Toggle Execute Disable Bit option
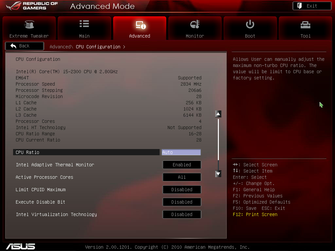This screenshot has width=335, height=251. point(182,202)
